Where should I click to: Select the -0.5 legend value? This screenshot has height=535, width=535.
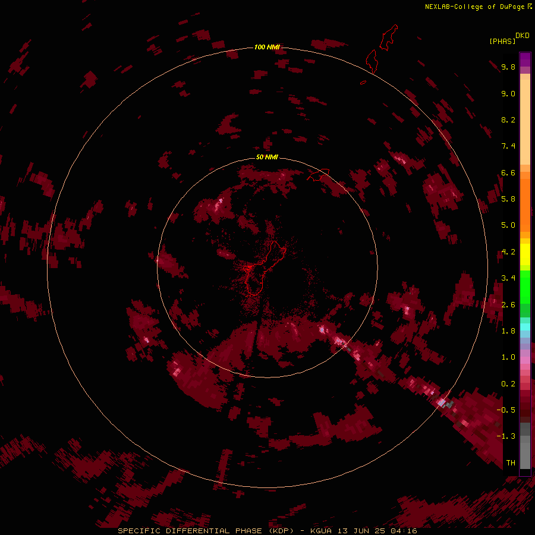(x=506, y=410)
